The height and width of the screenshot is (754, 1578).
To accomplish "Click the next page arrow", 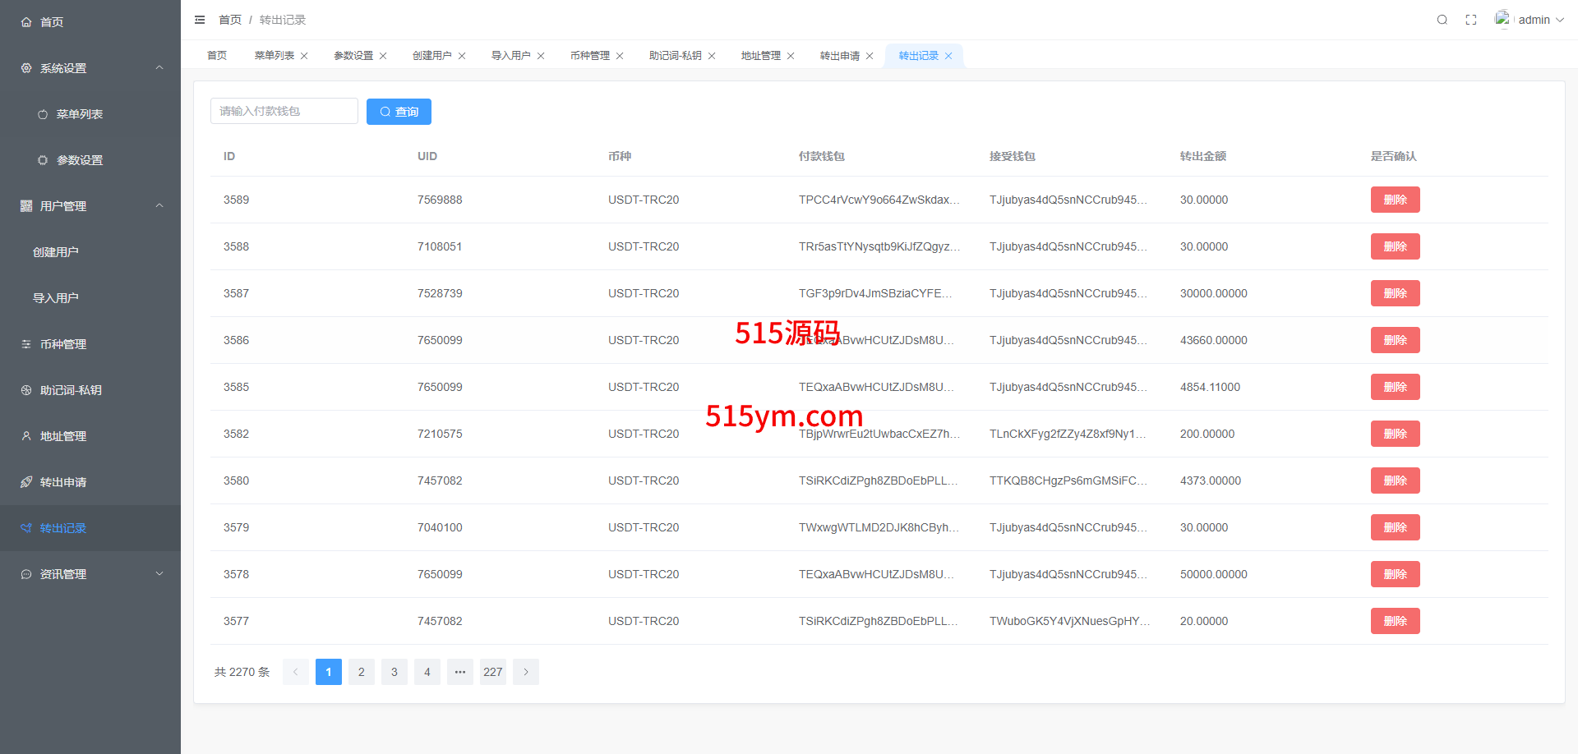I will (x=526, y=672).
